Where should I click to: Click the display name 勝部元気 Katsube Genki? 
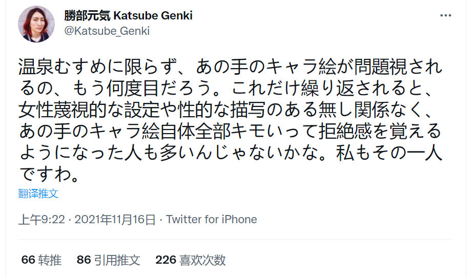coord(128,15)
